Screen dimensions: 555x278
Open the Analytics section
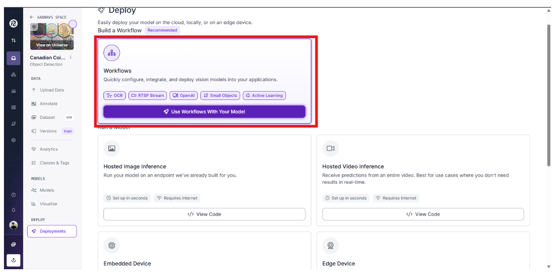[48, 149]
